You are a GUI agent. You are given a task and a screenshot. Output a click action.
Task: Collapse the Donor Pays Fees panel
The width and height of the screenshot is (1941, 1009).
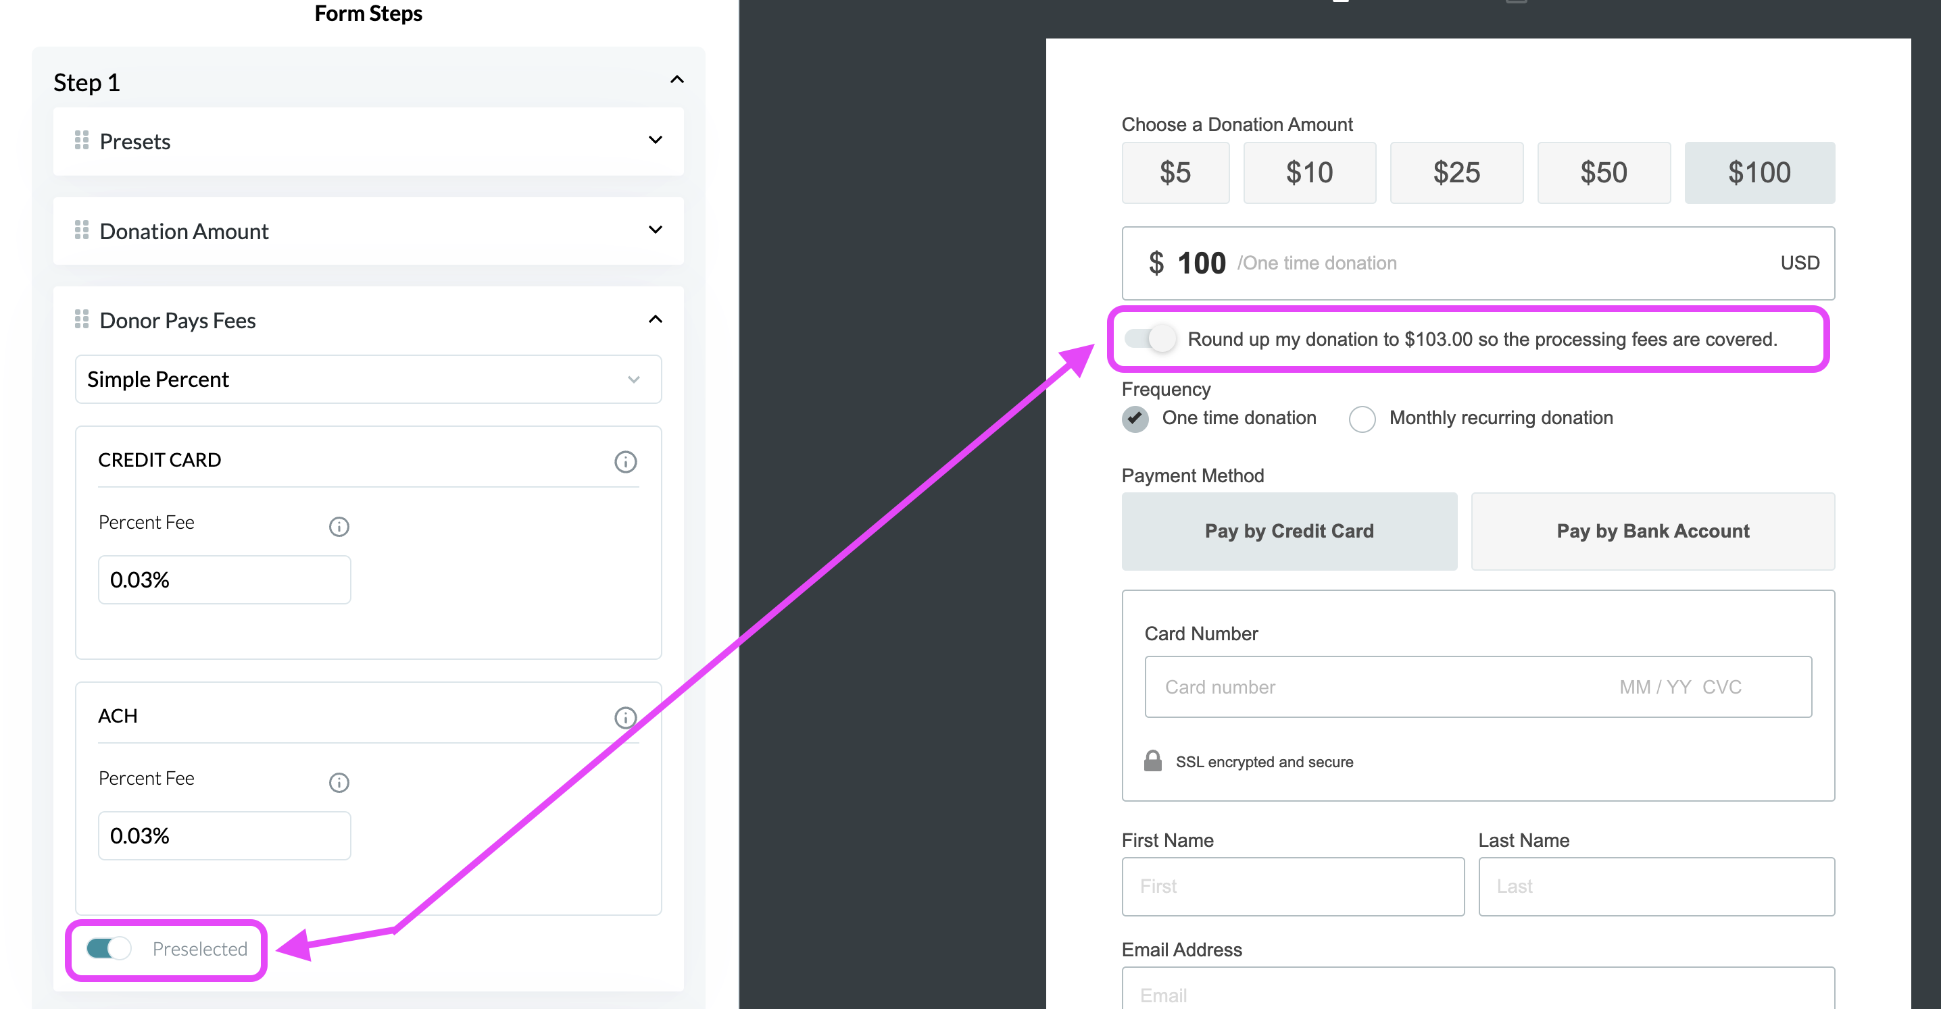click(655, 319)
